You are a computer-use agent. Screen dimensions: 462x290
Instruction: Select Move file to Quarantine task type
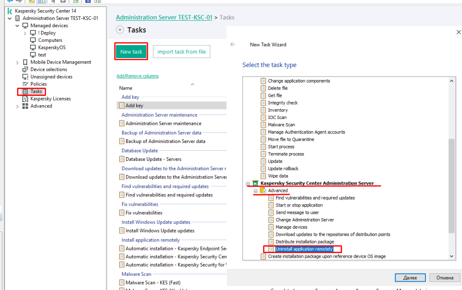coord(291,139)
